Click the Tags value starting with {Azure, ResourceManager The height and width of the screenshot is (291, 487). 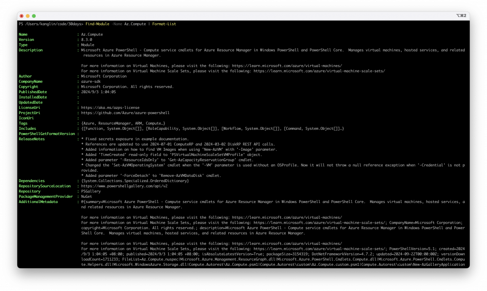coord(123,123)
